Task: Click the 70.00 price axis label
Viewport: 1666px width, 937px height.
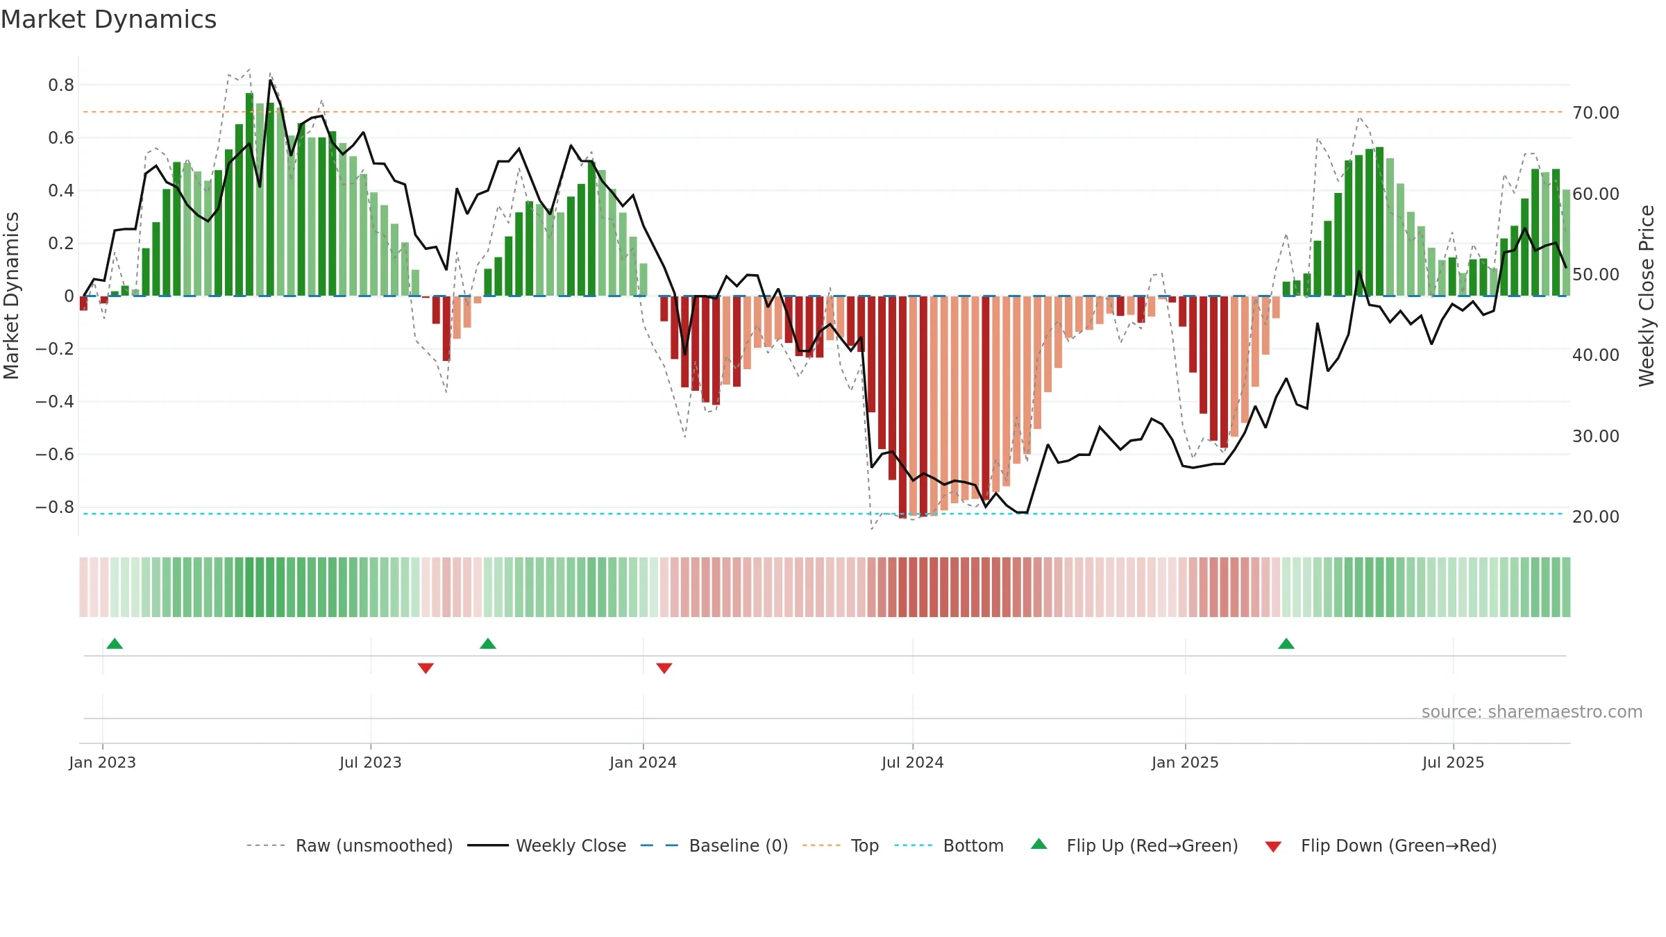Action: point(1596,112)
